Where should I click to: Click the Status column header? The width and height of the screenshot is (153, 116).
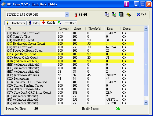[x=127, y=29]
